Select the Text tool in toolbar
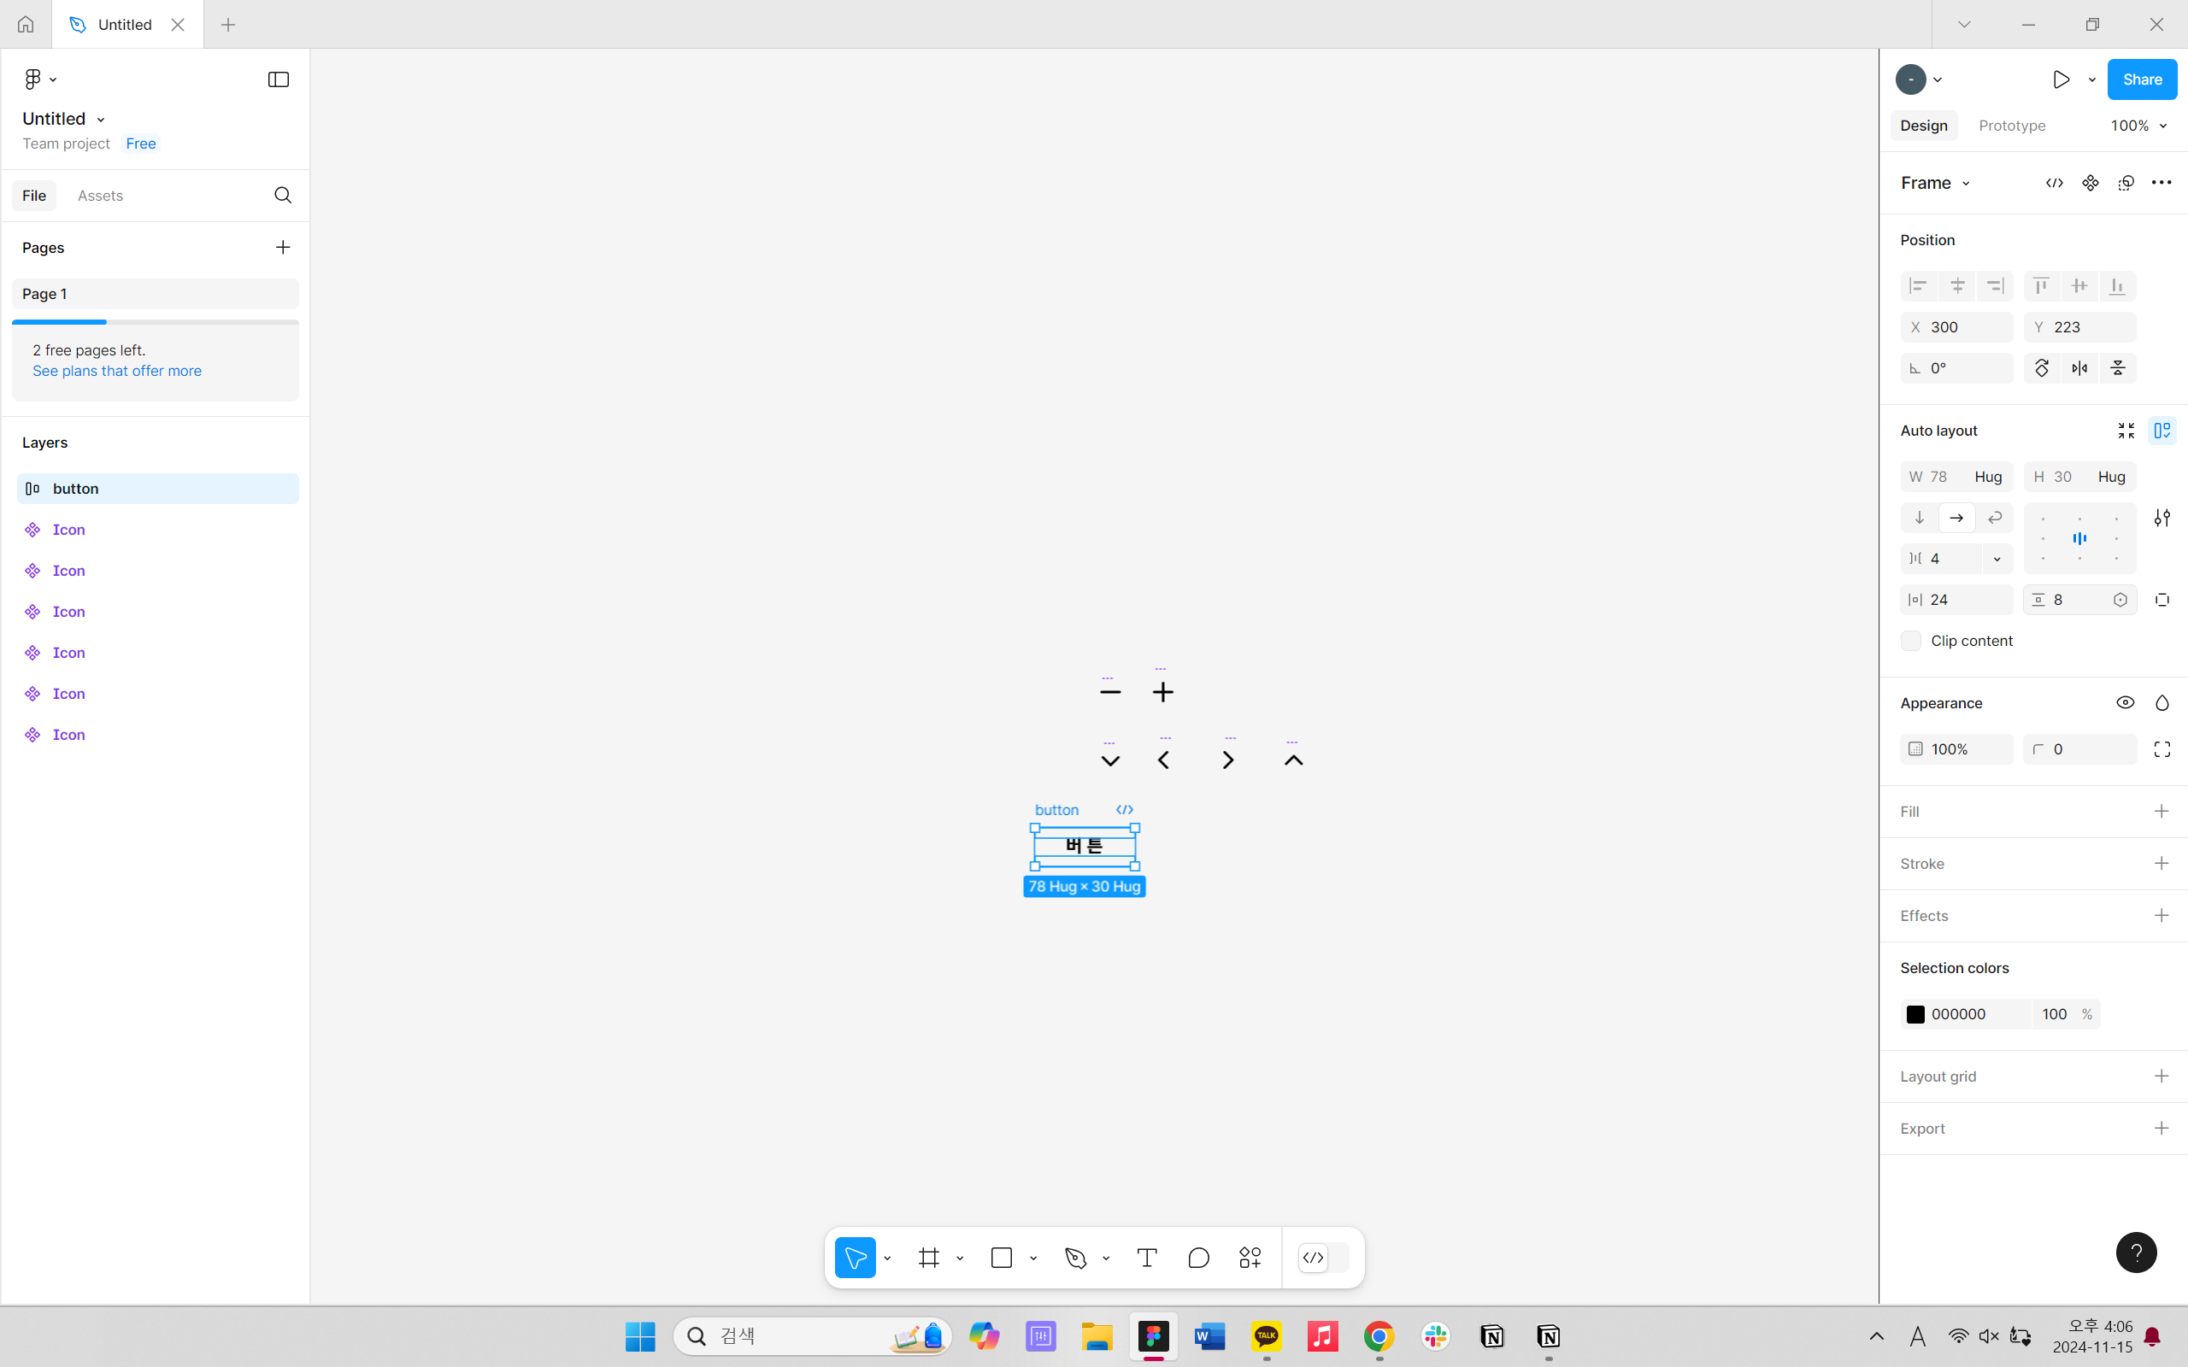 (1146, 1258)
